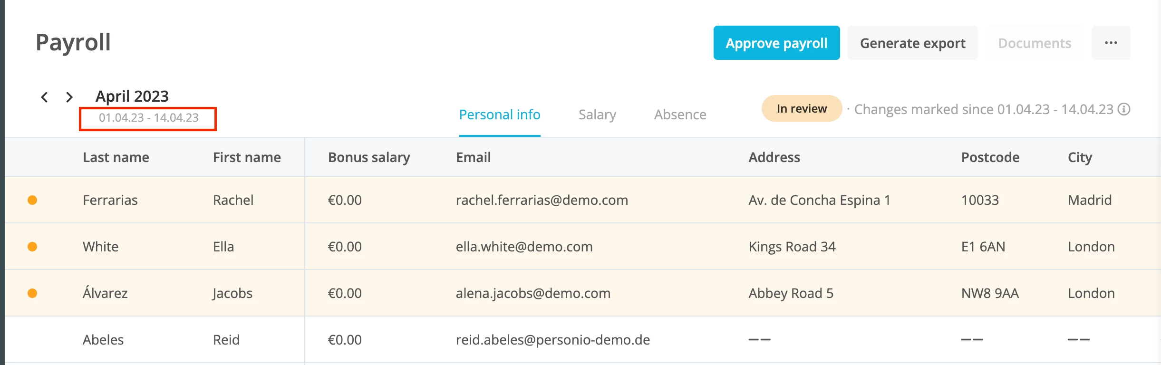Click the April 2023 period heading
Image resolution: width=1161 pixels, height=365 pixels.
coord(132,96)
